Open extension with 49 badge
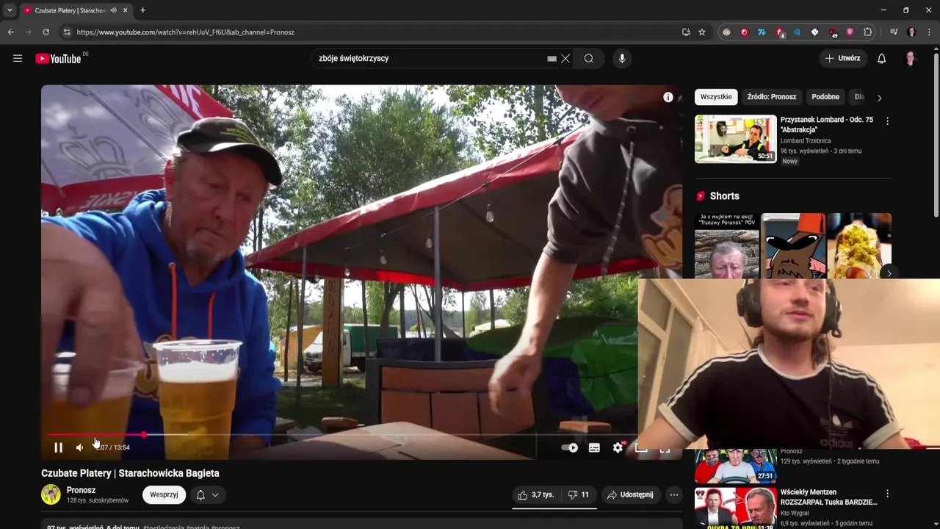This screenshot has height=529, width=940. click(x=833, y=32)
